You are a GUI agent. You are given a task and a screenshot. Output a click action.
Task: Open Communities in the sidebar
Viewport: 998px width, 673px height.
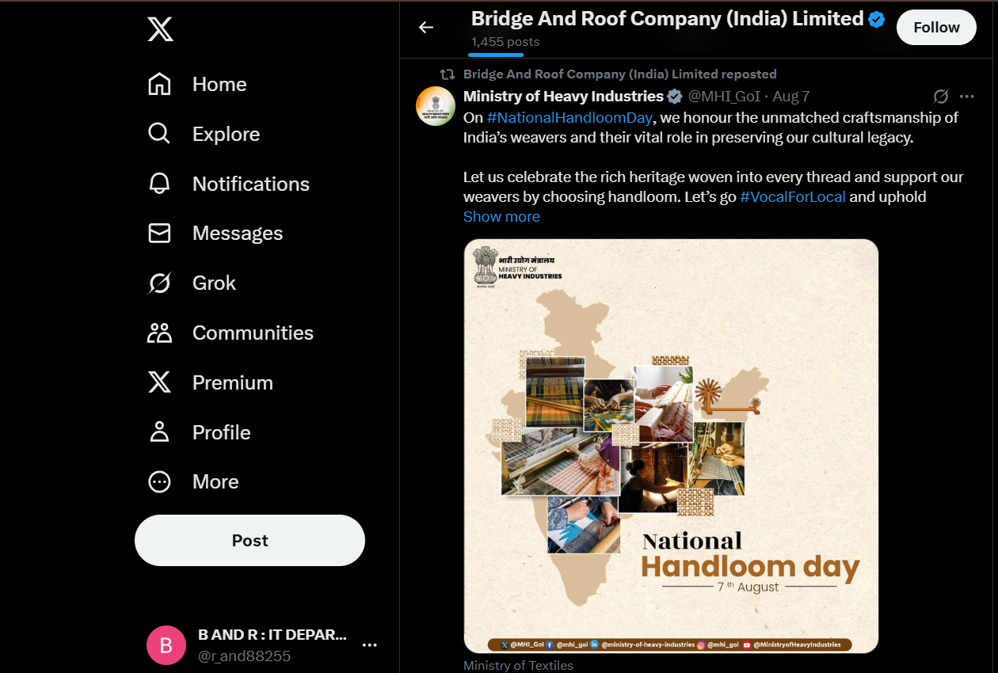[x=231, y=333]
